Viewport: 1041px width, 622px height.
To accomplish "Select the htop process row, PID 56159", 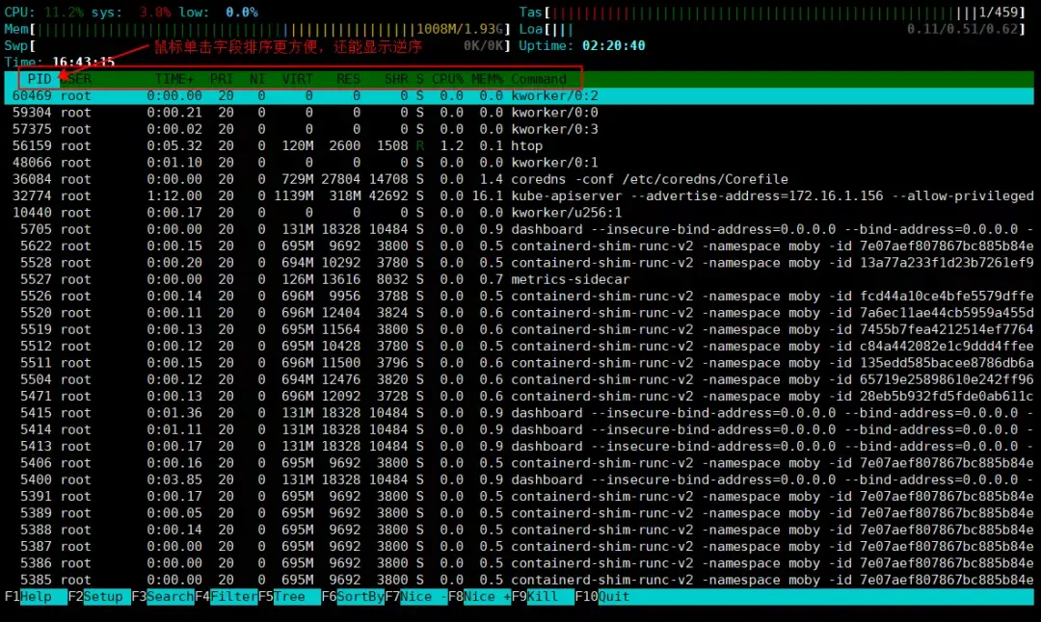I will click(520, 146).
